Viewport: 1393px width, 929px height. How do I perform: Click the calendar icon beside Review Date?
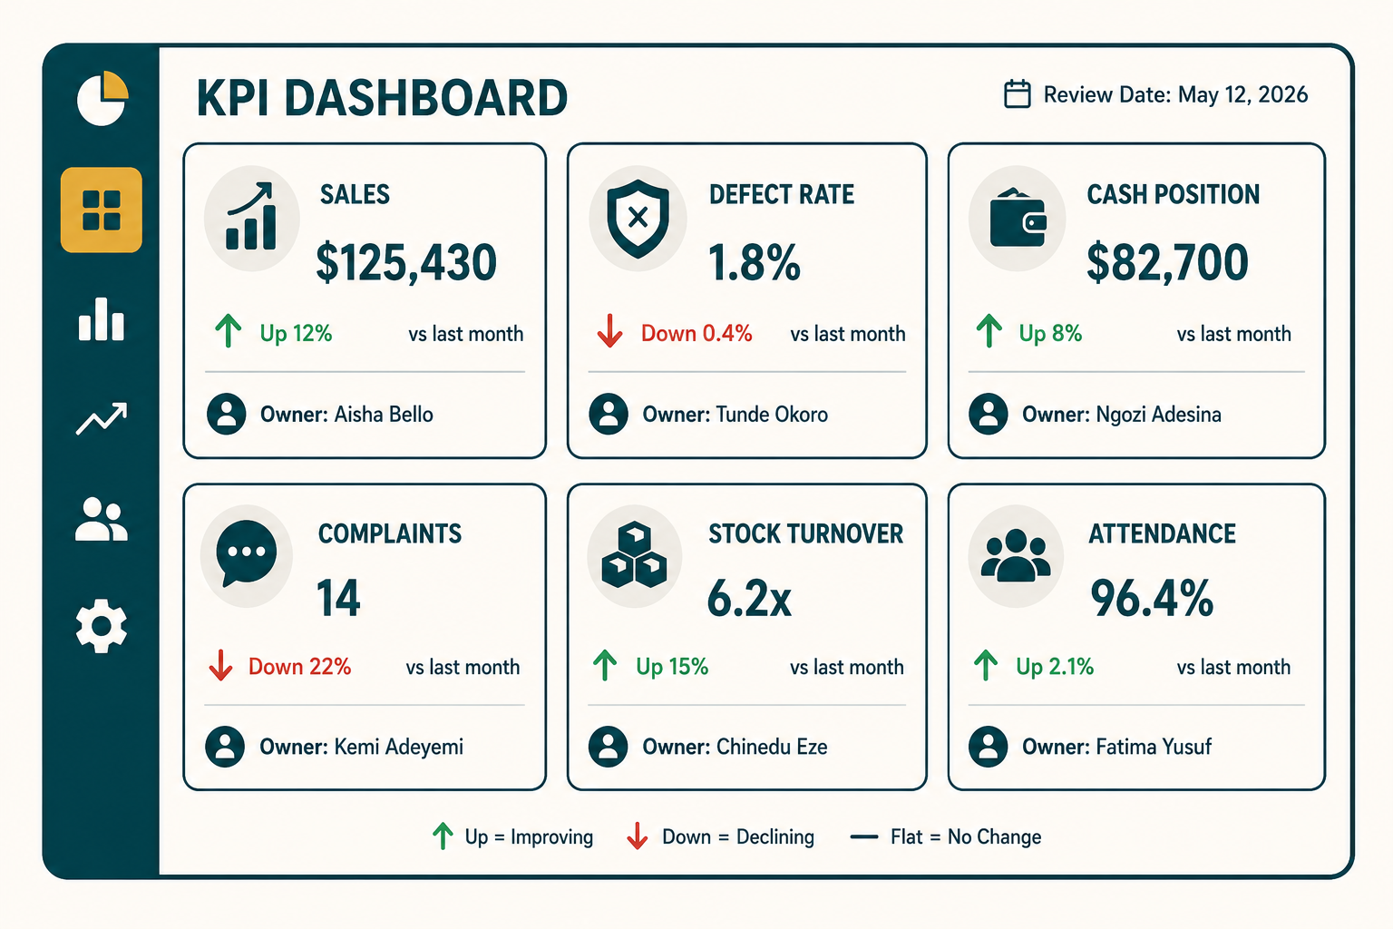pyautogui.click(x=1018, y=93)
